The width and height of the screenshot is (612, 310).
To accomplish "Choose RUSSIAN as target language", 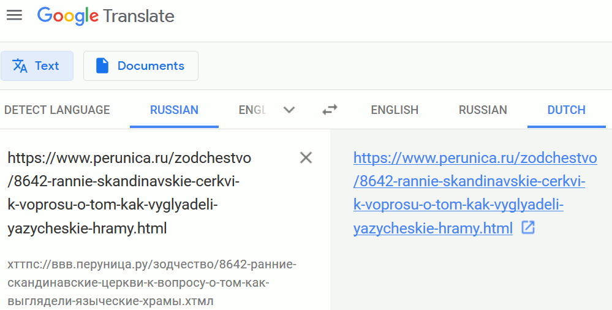I will (x=483, y=110).
